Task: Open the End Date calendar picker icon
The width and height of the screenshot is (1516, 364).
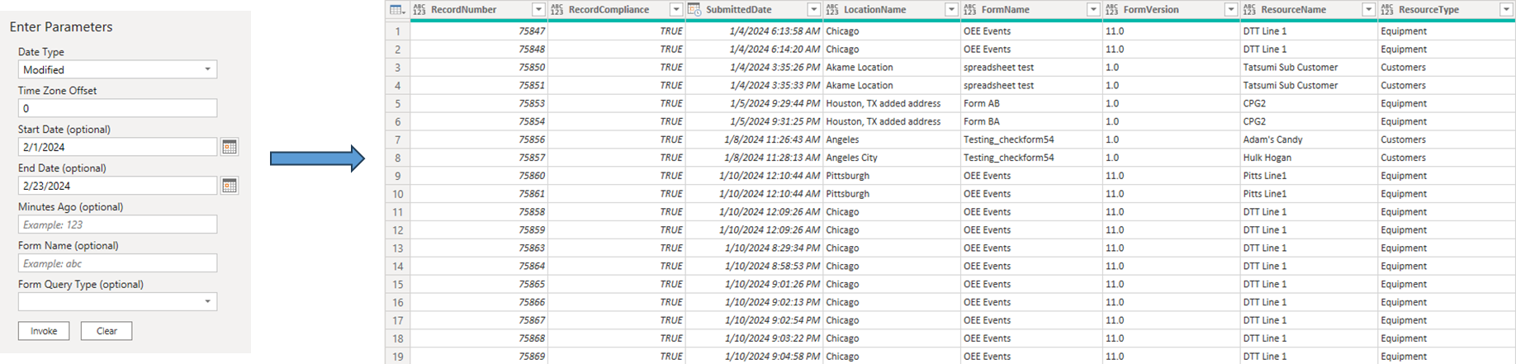Action: tap(230, 186)
